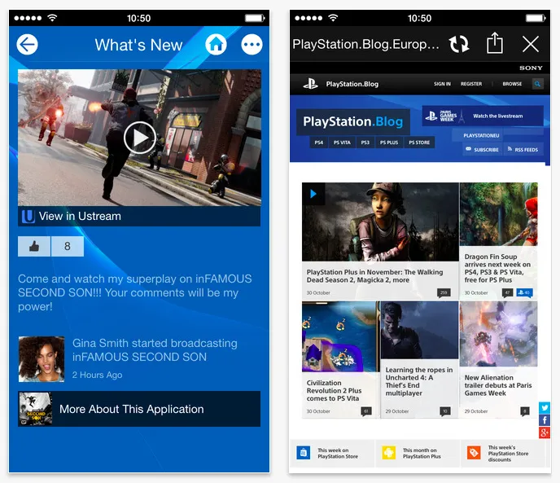Click the Civilization Revolution game thumbnail
560x483 pixels.
341,336
